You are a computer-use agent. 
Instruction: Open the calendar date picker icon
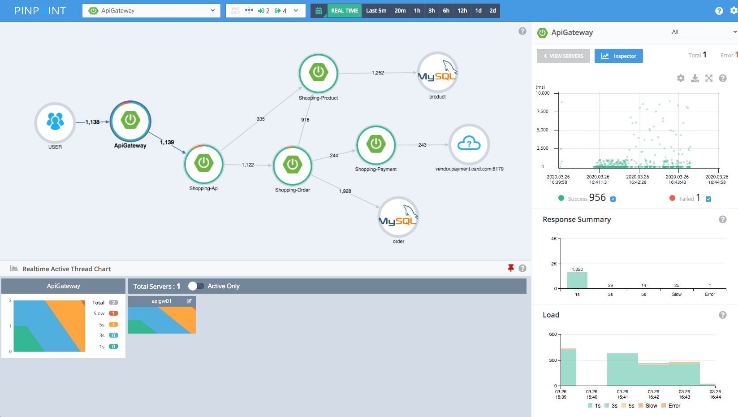[x=319, y=10]
